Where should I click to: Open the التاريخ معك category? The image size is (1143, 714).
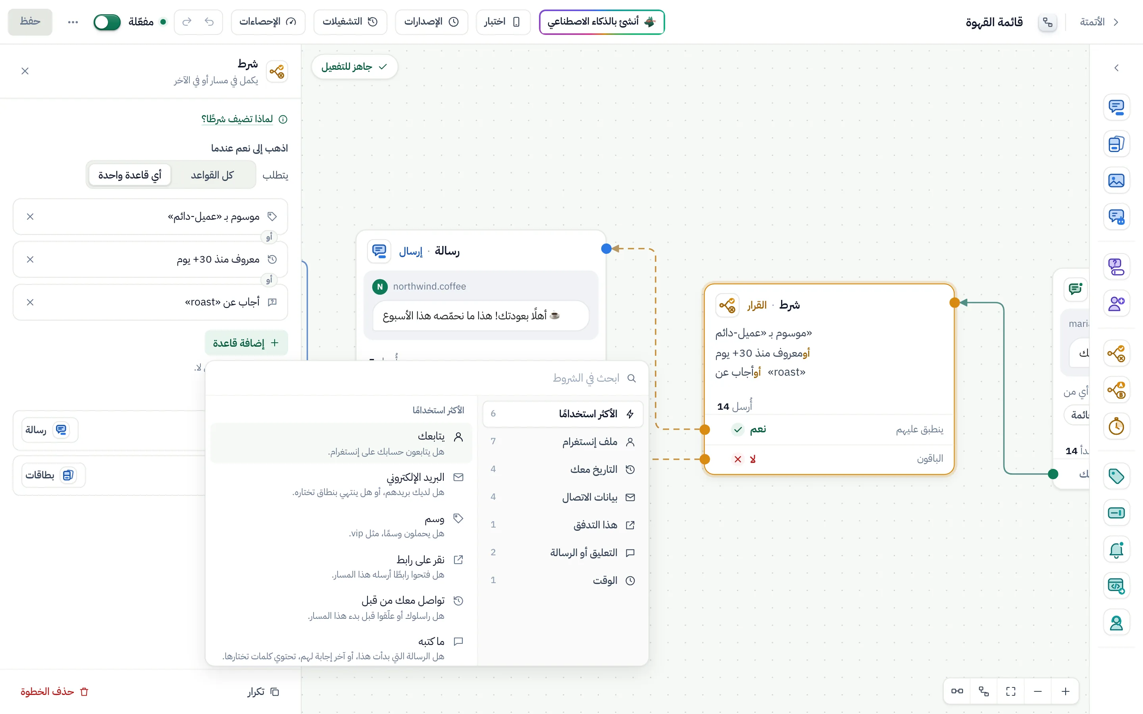(563, 469)
